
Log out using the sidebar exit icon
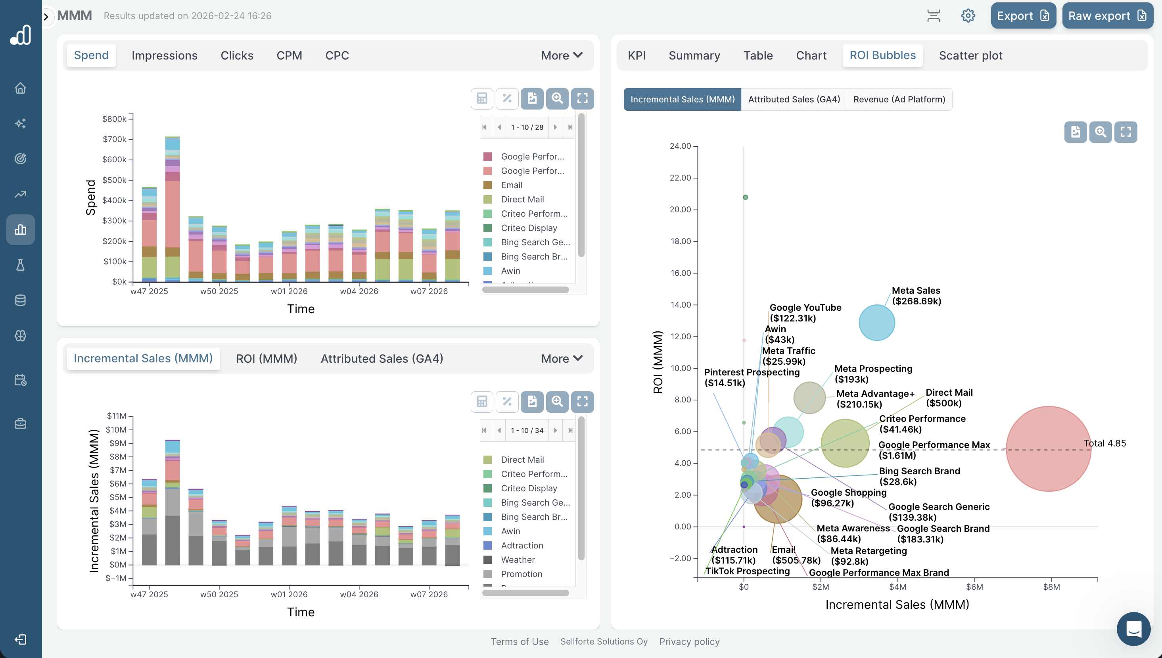pyautogui.click(x=20, y=639)
